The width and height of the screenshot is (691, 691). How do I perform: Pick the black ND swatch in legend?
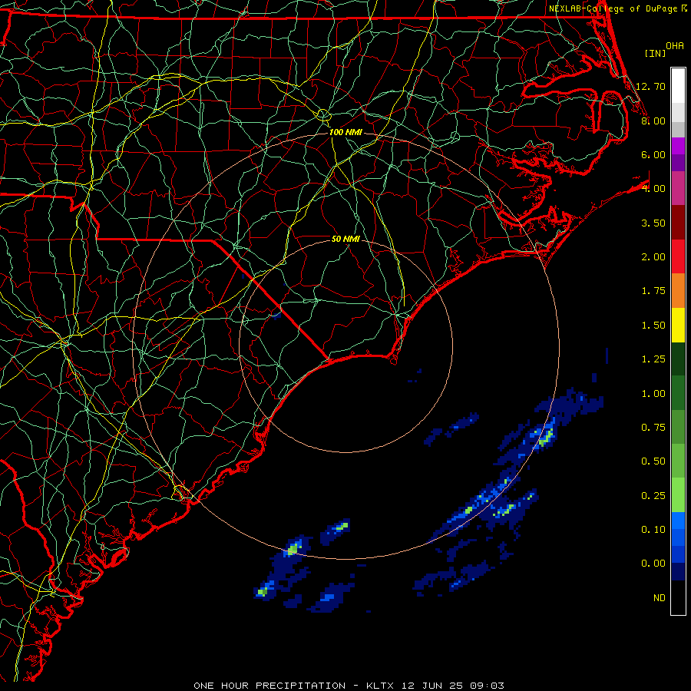tap(678, 597)
